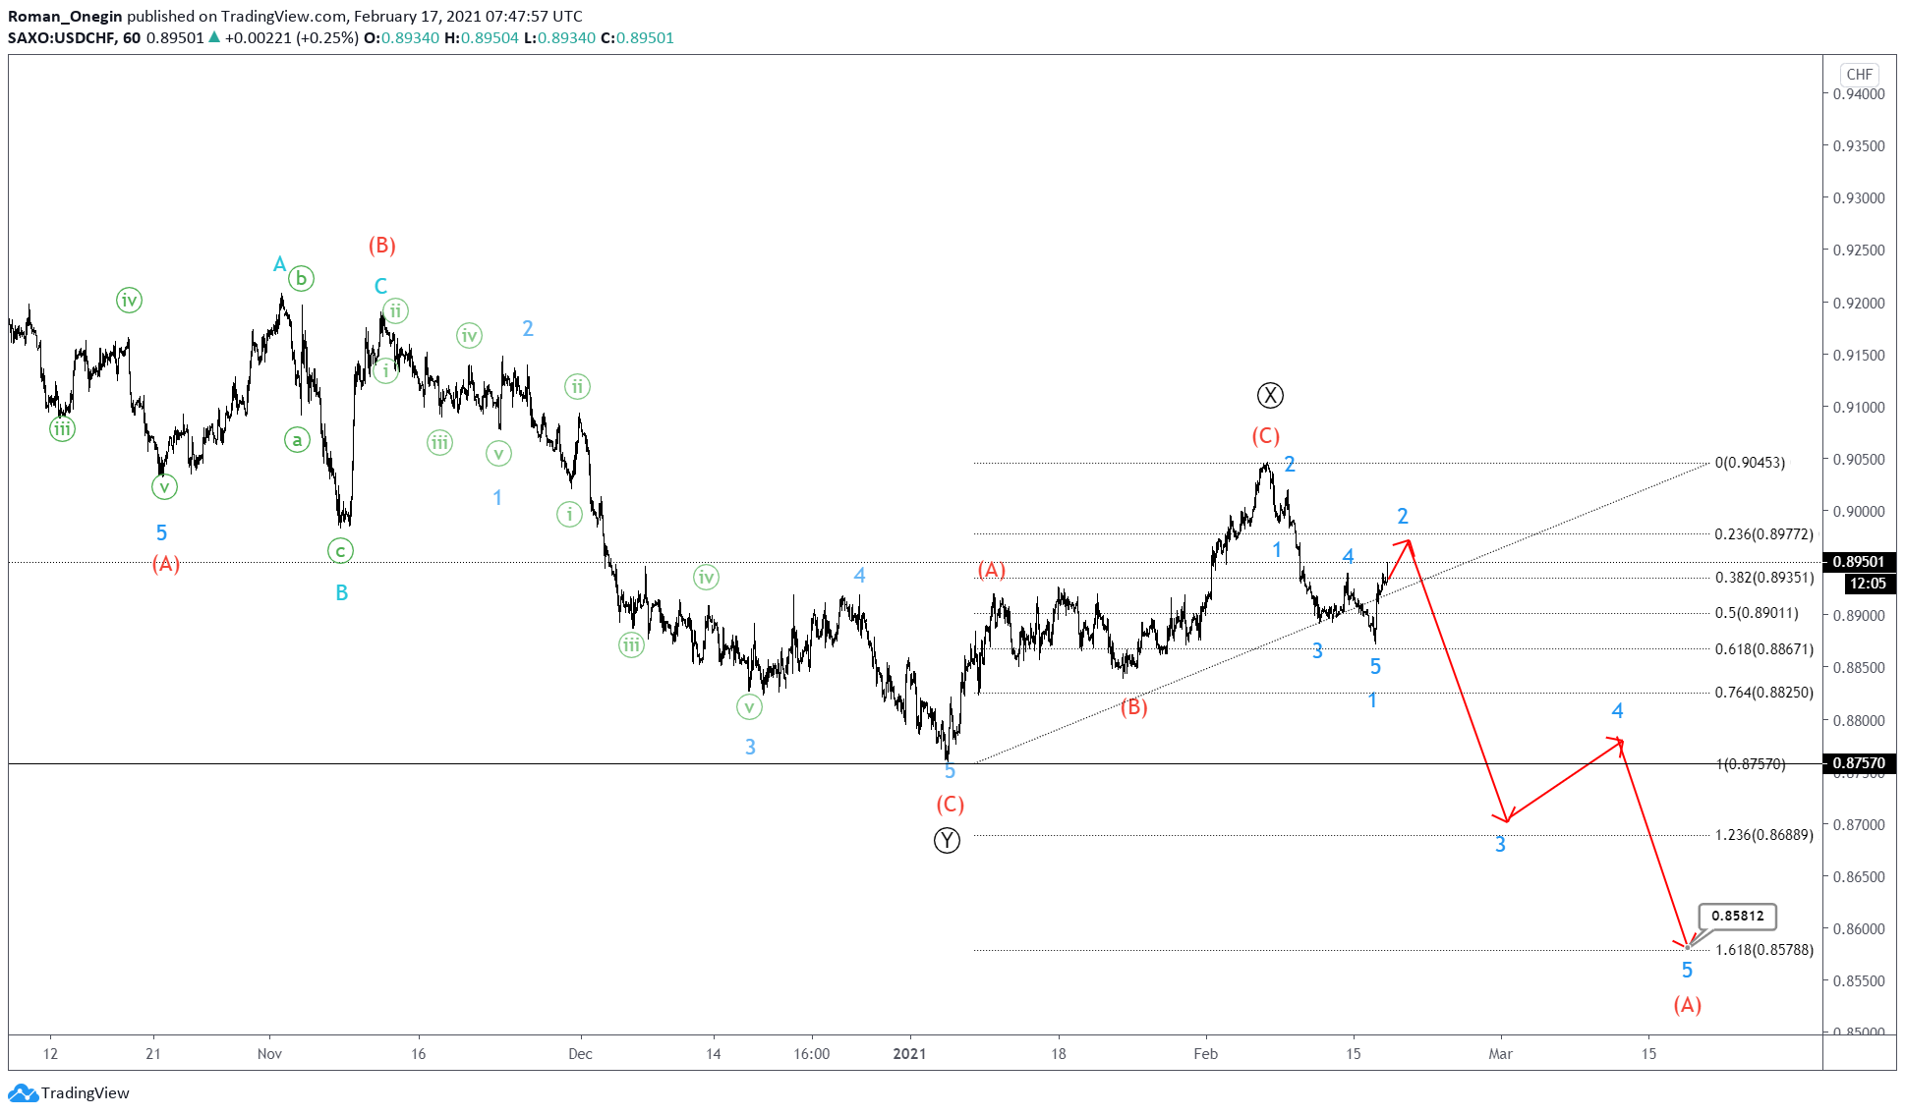Click the Mar label on time axis
This screenshot has height=1116, width=1905.
point(1500,1054)
